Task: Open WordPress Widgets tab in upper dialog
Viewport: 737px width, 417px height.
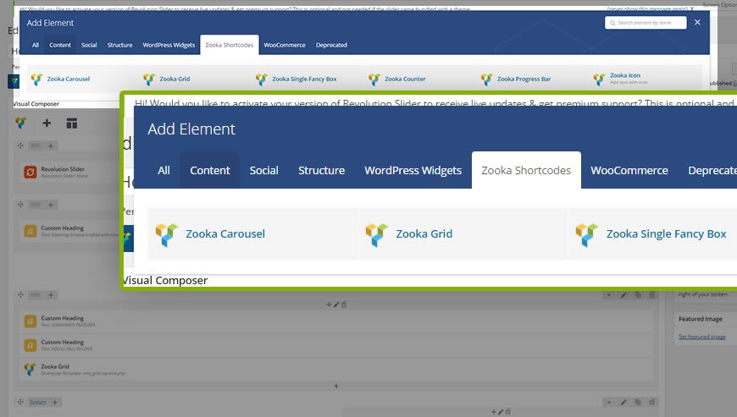Action: (169, 45)
